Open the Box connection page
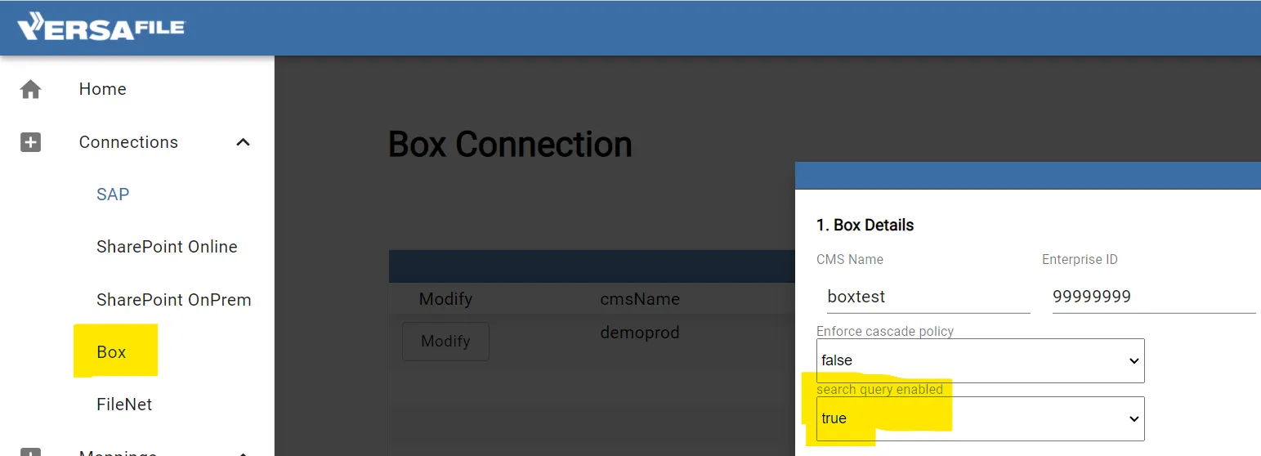The image size is (1261, 456). [x=111, y=352]
